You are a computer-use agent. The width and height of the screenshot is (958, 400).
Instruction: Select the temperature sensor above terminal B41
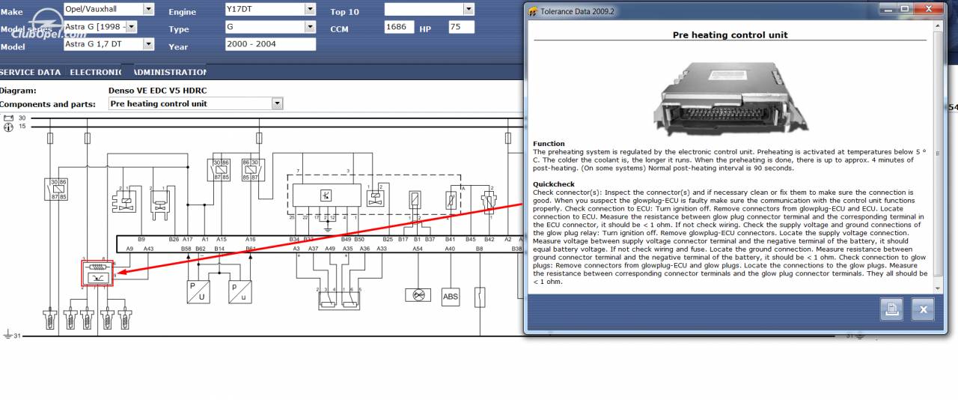coord(451,200)
